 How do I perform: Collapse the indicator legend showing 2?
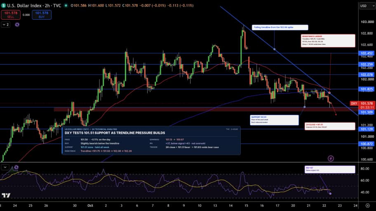pyautogui.click(x=5, y=24)
